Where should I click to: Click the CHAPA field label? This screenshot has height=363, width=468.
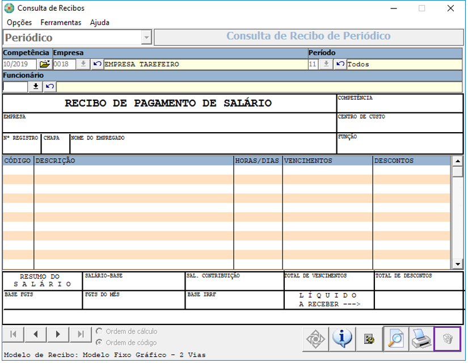point(51,138)
